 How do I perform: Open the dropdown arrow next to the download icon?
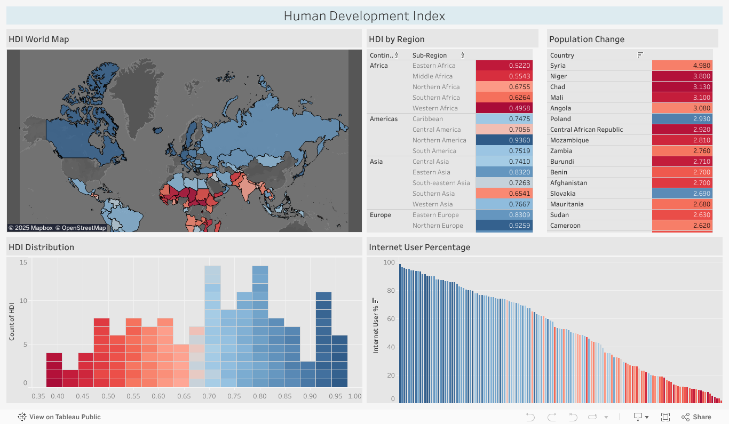pos(647,417)
